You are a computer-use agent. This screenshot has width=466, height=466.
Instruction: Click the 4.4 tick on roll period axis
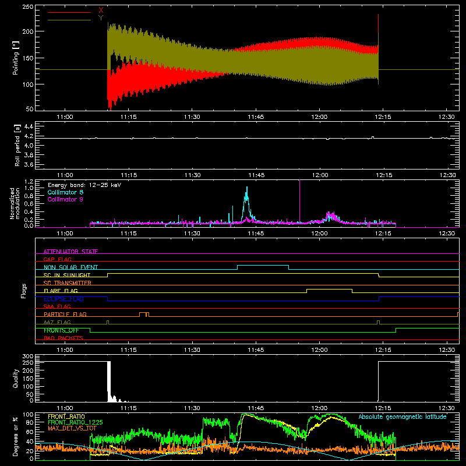[x=28, y=126]
